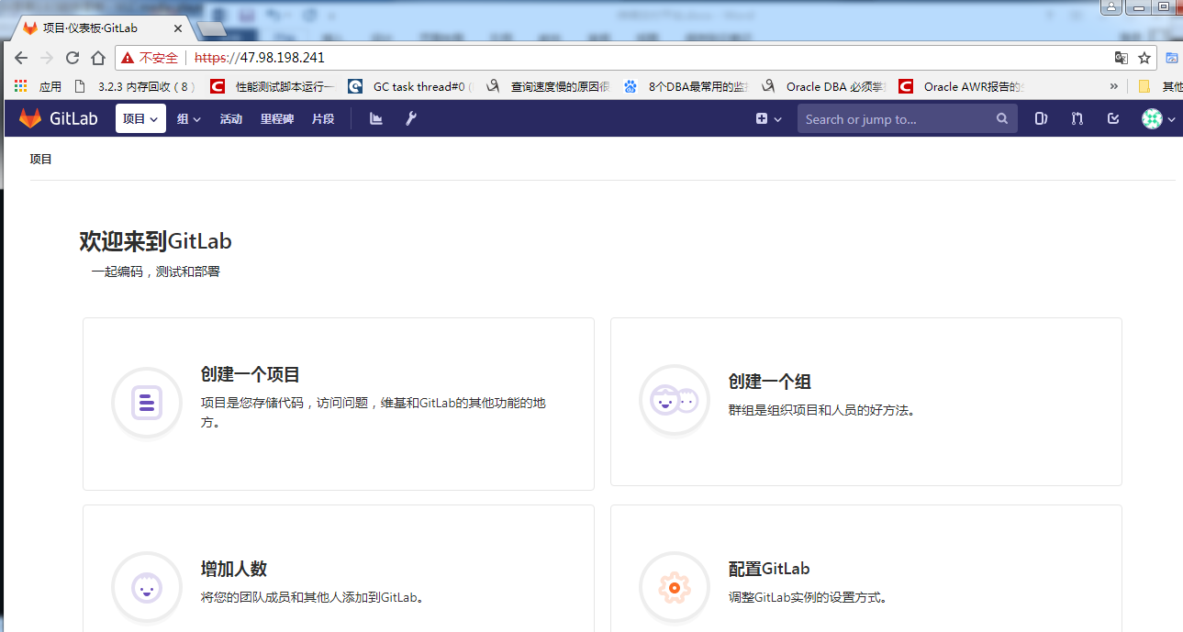Expand the 组 groups dropdown
Image resolution: width=1183 pixels, height=632 pixels.
[x=188, y=119]
